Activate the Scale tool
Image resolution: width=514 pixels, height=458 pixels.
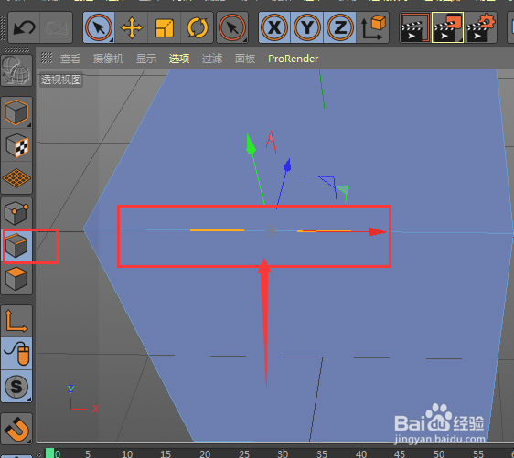[165, 27]
